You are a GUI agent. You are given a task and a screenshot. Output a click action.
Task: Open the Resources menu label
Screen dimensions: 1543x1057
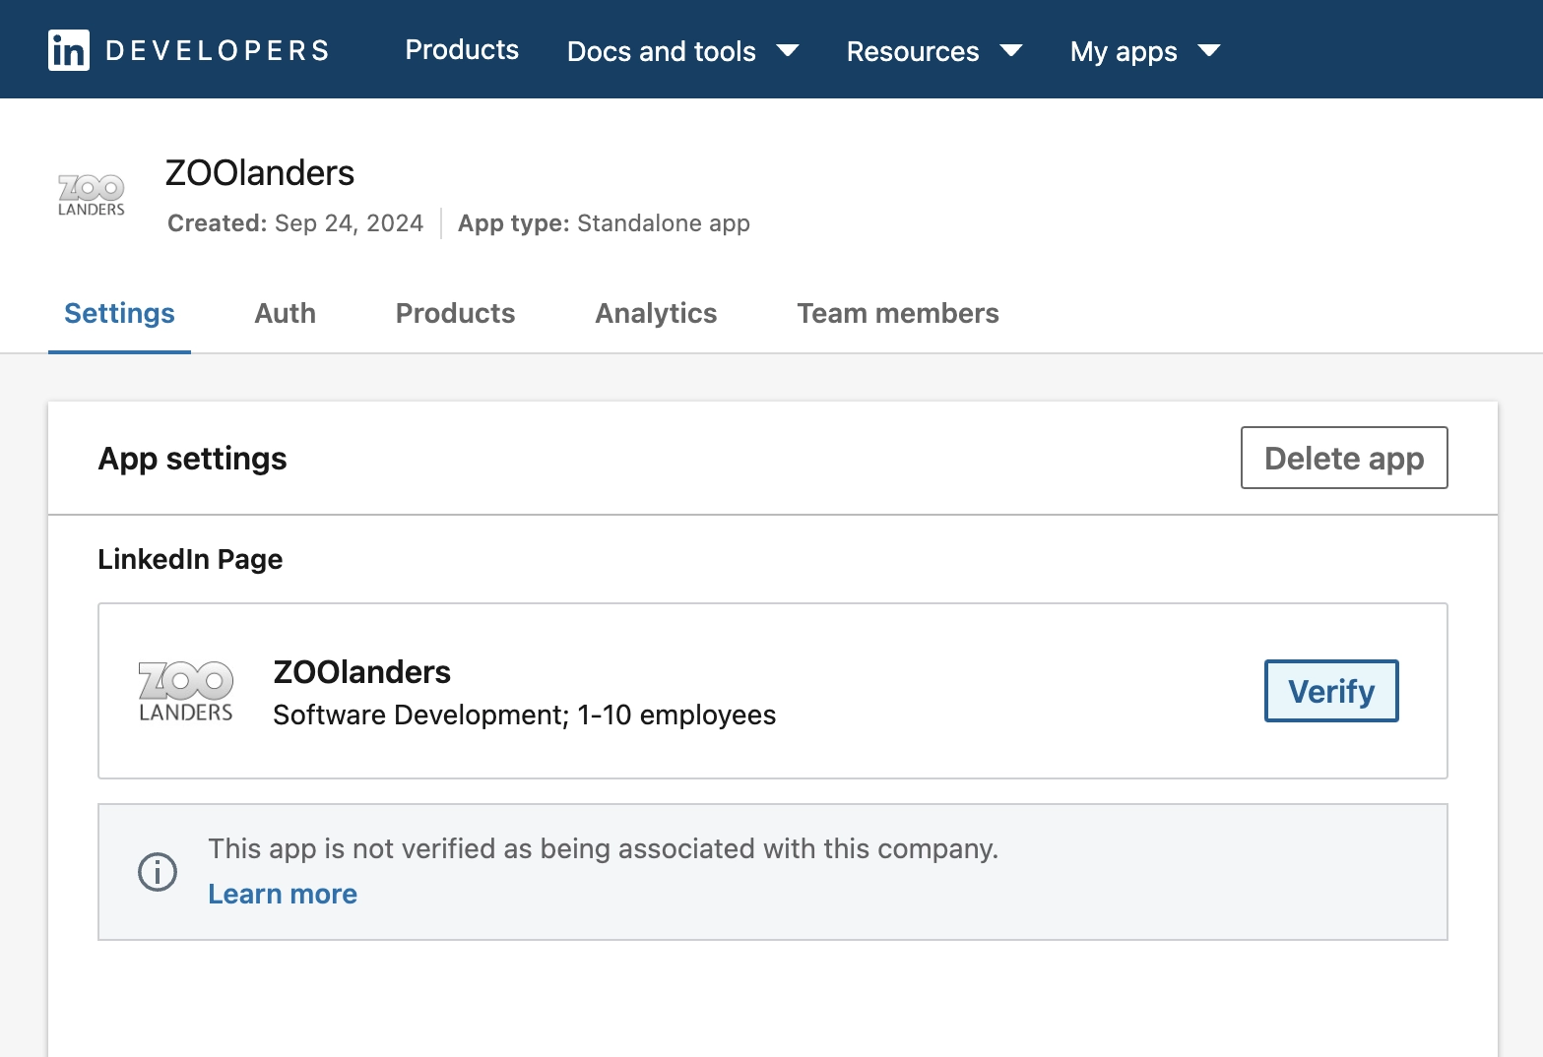[913, 51]
